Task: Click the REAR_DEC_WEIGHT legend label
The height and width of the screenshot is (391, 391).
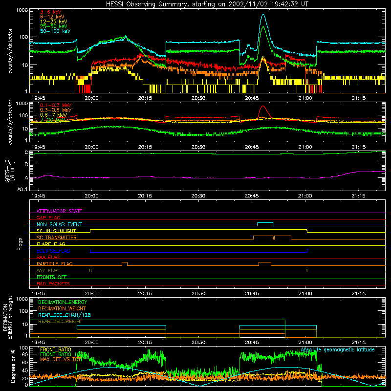Action: [x=60, y=322]
